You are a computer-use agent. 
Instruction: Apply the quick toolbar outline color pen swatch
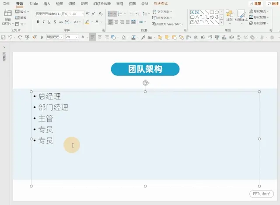[133, 37]
